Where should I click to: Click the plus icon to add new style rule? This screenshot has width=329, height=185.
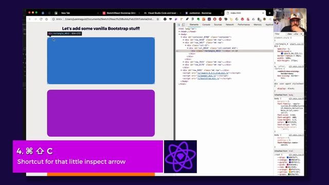(302, 34)
